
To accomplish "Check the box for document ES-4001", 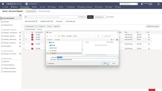I will [x=24, y=37].
